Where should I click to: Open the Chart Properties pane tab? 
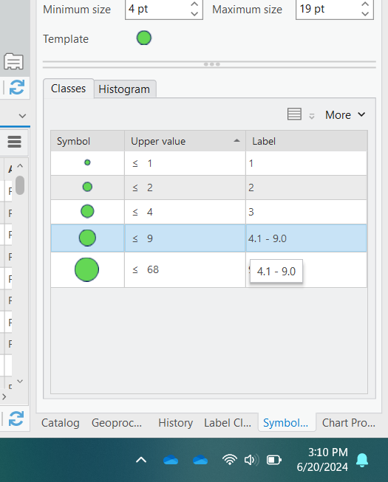coord(349,423)
